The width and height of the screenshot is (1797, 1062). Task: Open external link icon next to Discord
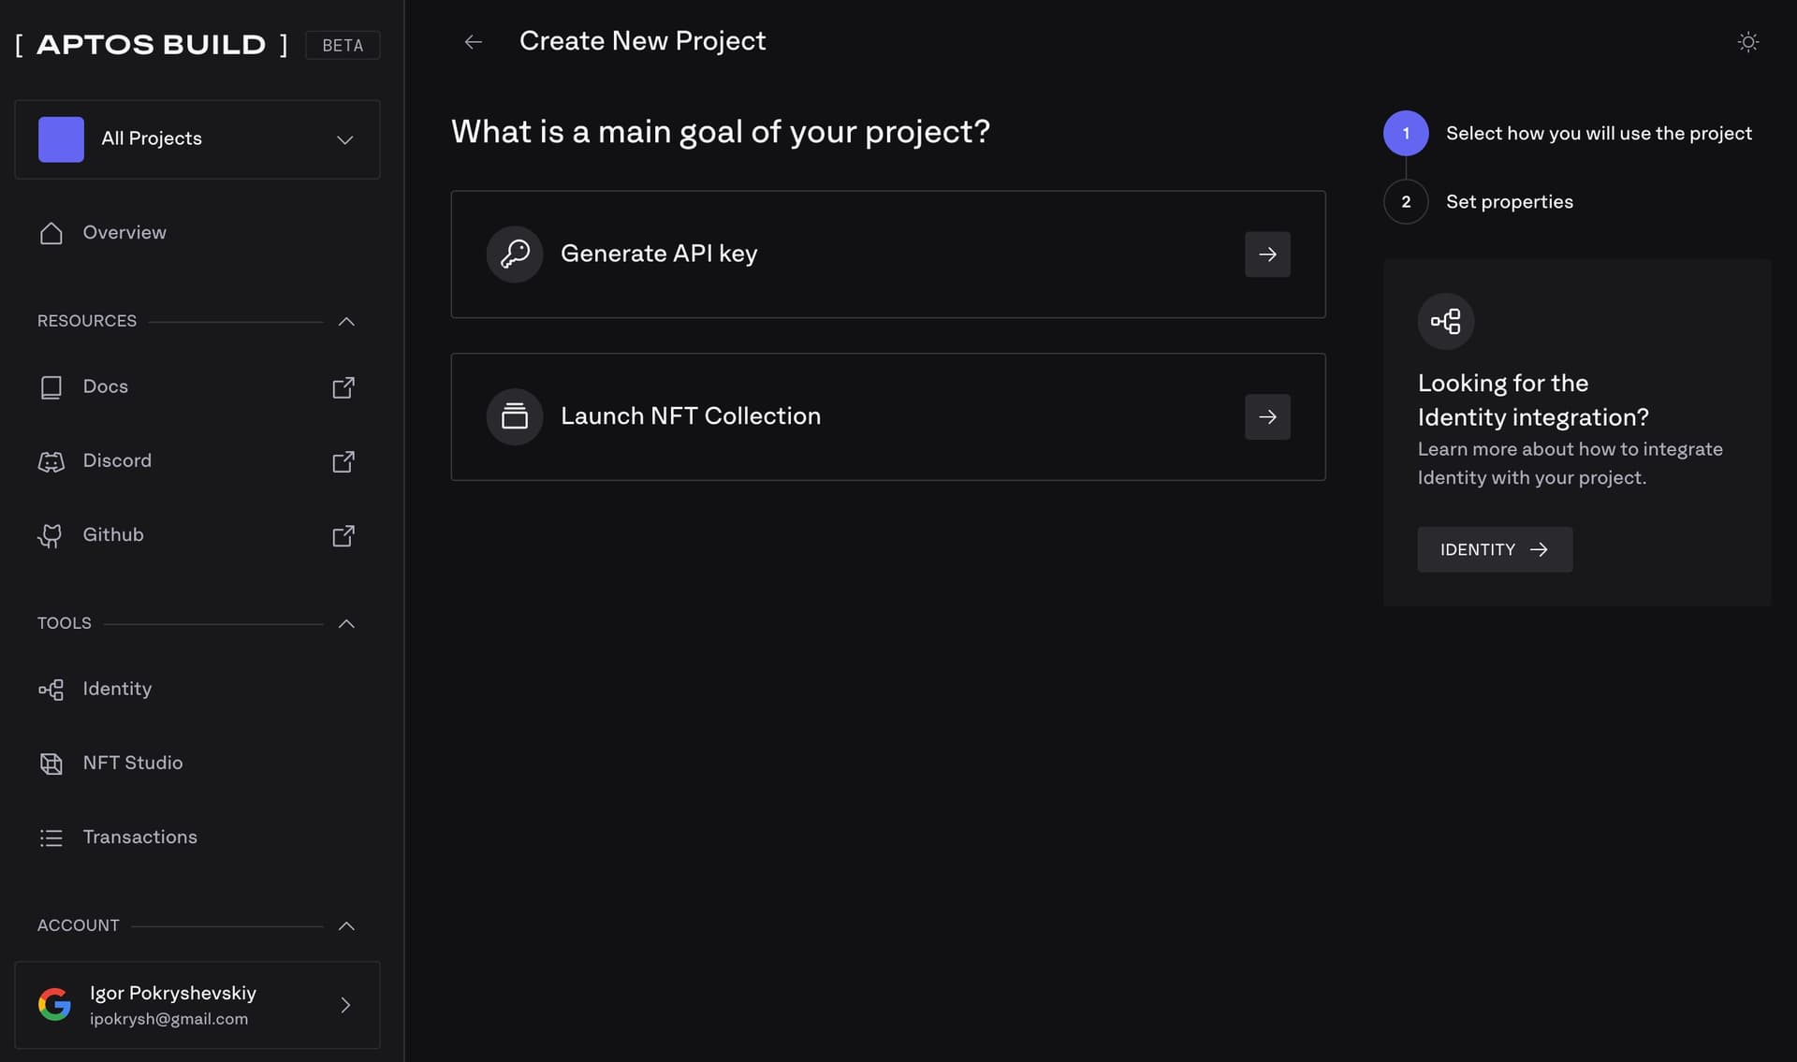[343, 461]
